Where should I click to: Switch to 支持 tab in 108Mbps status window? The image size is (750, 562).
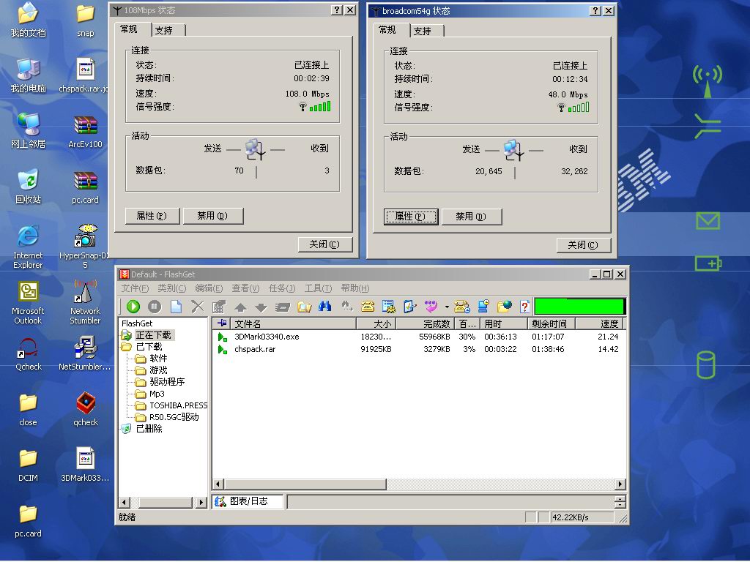[x=169, y=30]
